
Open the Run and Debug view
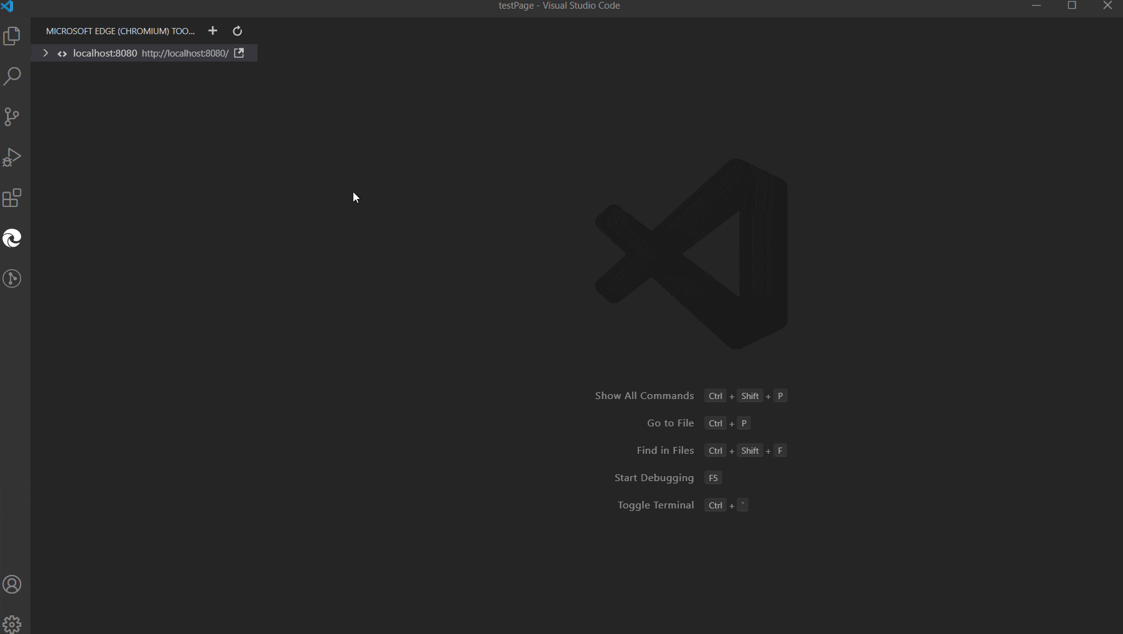(12, 157)
